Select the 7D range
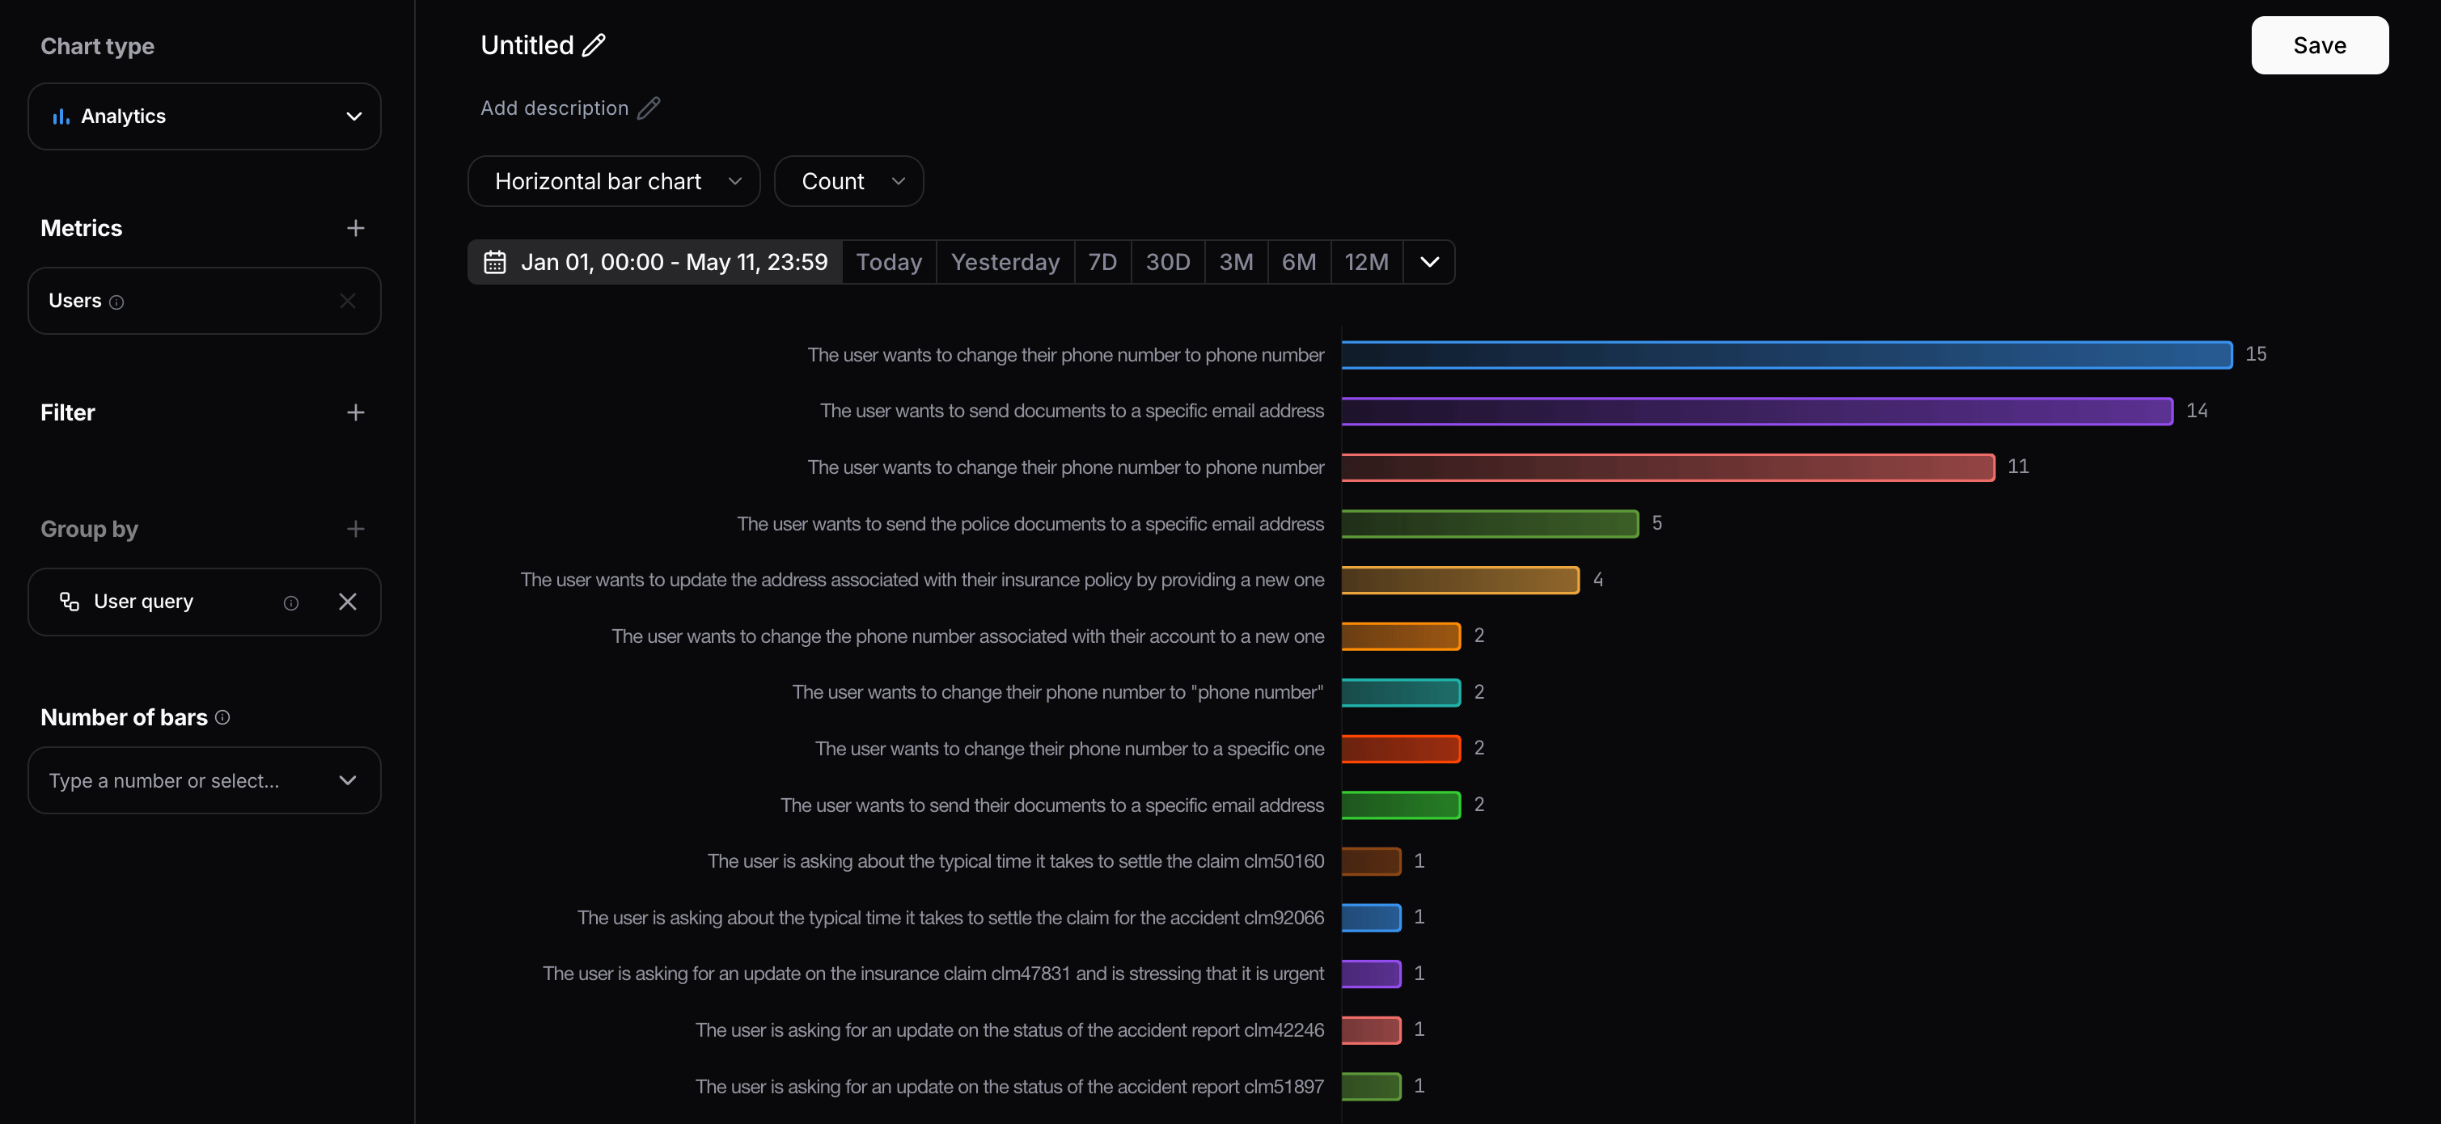This screenshot has height=1124, width=2441. click(1103, 263)
